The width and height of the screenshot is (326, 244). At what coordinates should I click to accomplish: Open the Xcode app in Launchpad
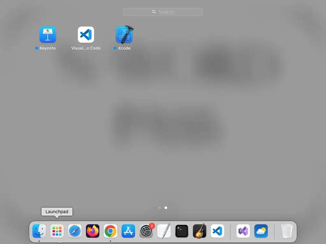[124, 35]
